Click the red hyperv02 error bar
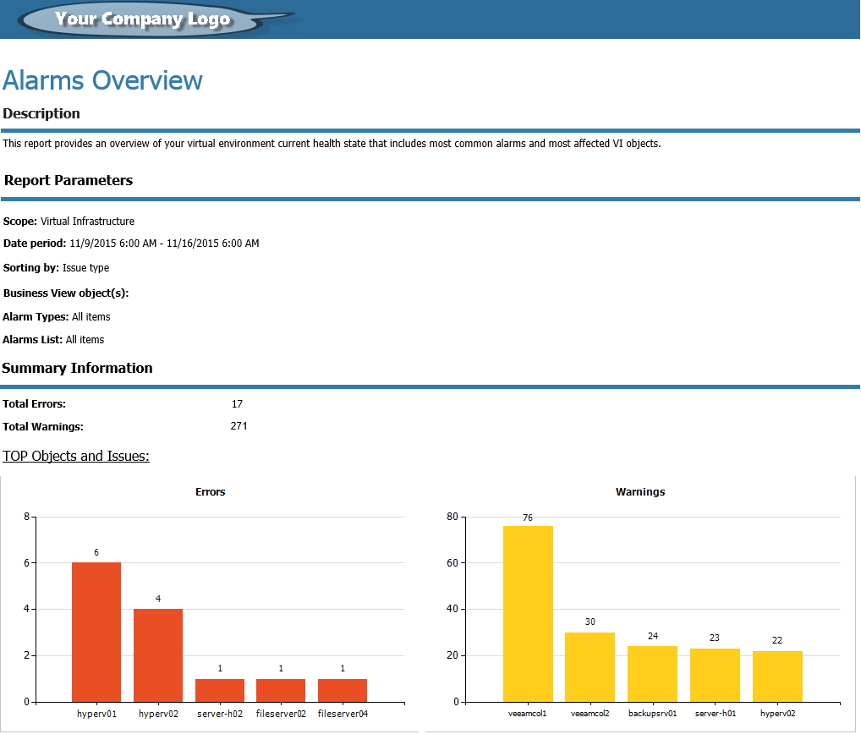This screenshot has width=861, height=734. [x=158, y=655]
